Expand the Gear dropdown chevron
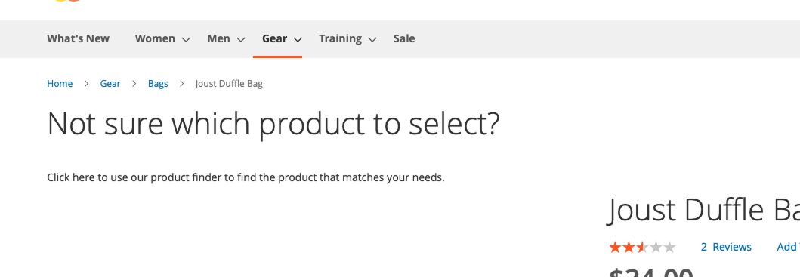The width and height of the screenshot is (800, 277). pos(298,40)
